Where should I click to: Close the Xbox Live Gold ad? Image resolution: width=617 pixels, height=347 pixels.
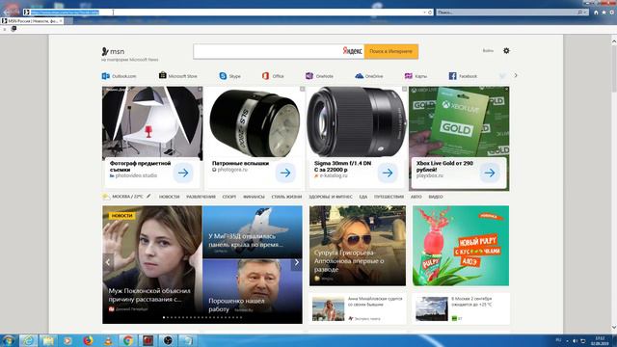point(506,90)
